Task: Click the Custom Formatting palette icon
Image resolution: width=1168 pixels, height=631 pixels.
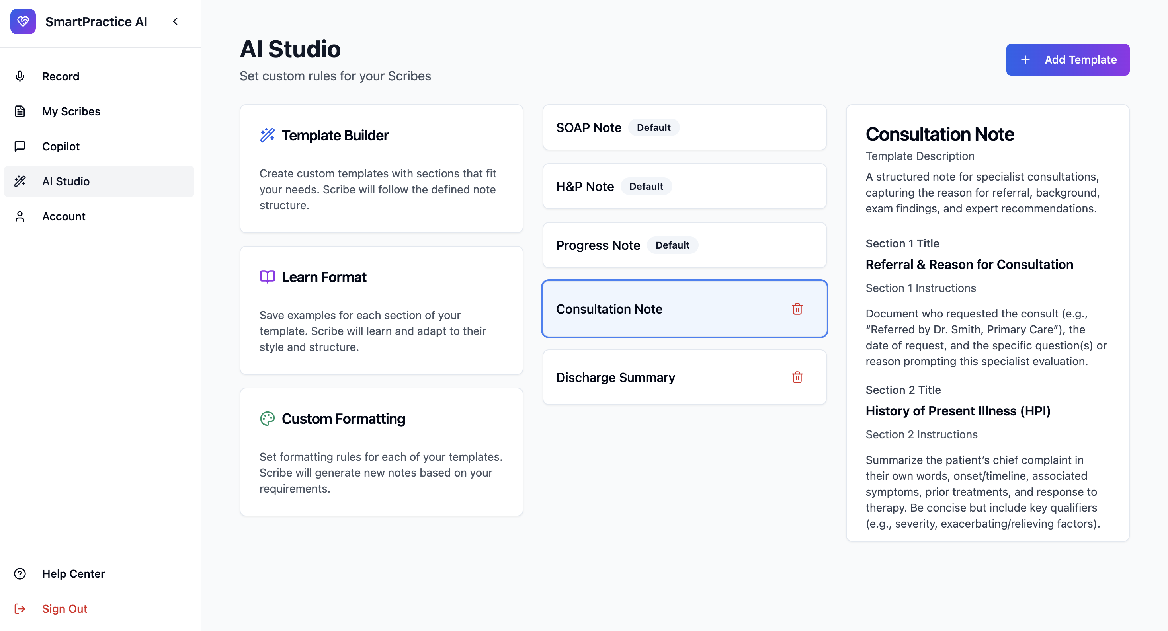Action: click(x=267, y=419)
